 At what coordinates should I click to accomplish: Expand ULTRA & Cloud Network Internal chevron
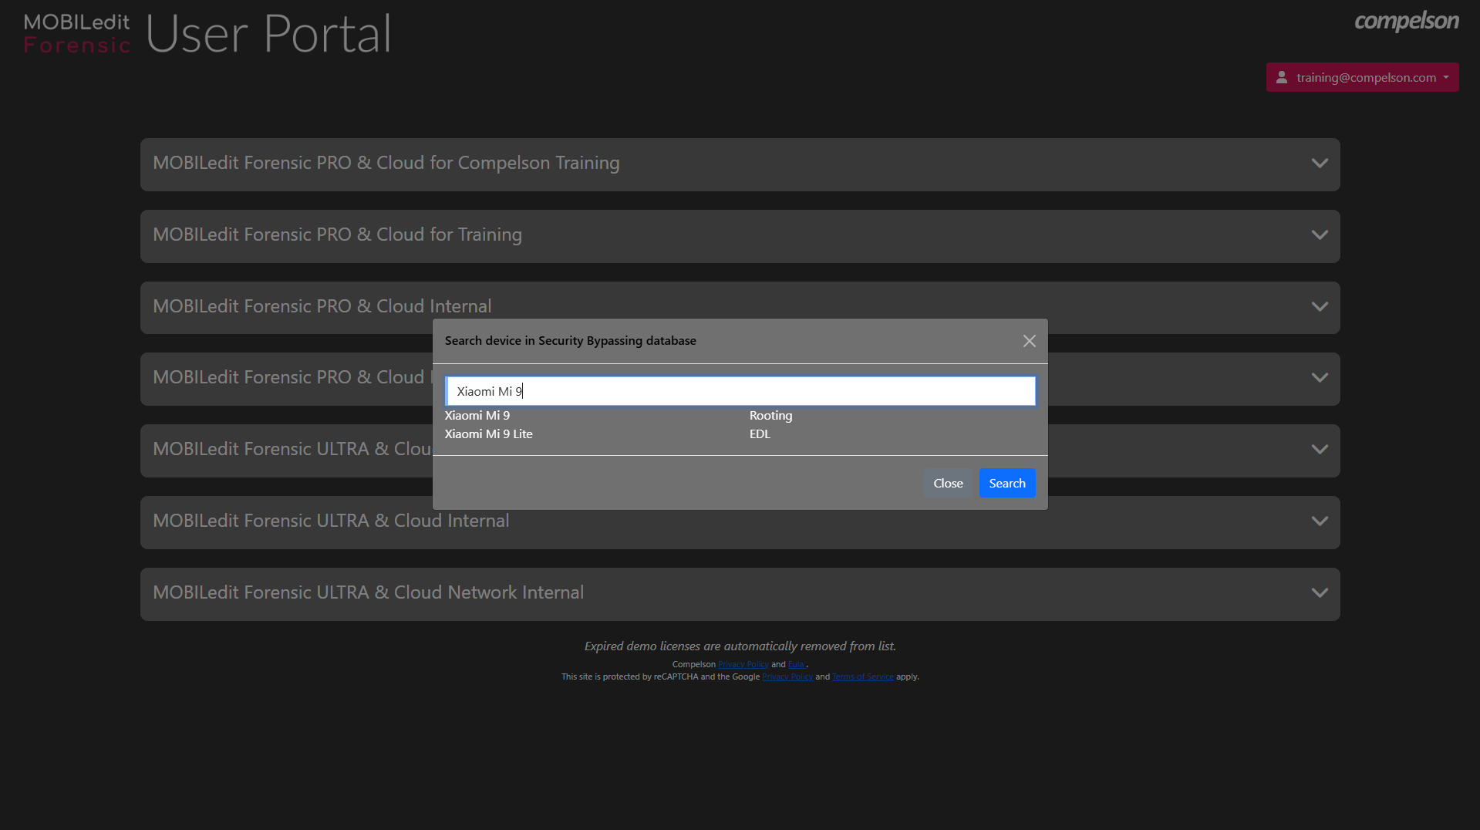point(1320,593)
